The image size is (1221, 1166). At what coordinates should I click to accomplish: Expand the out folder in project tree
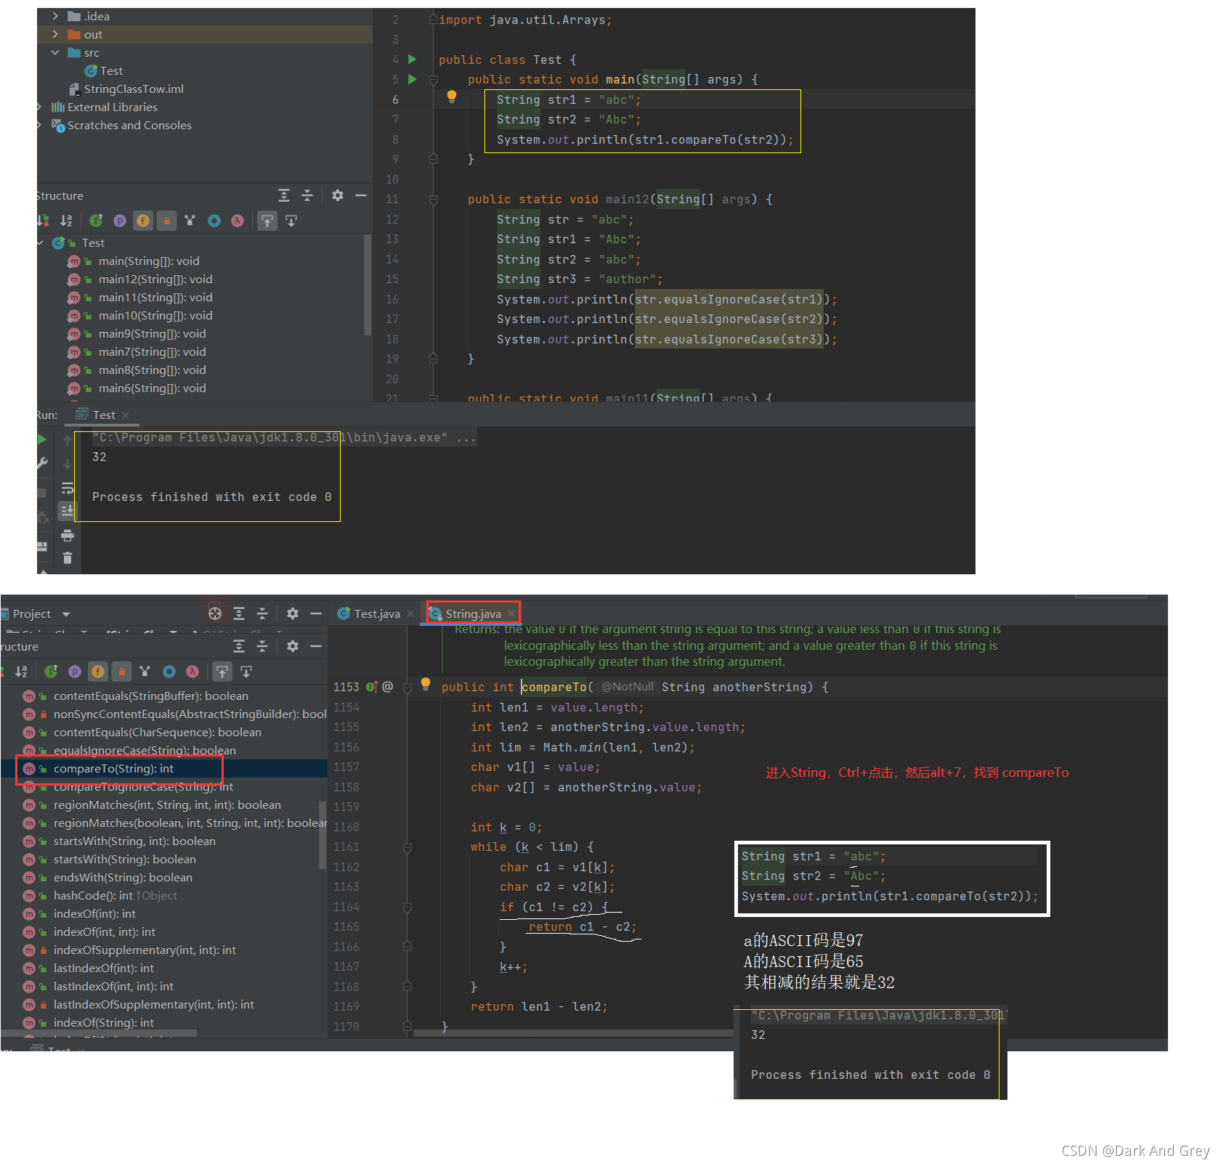point(55,34)
